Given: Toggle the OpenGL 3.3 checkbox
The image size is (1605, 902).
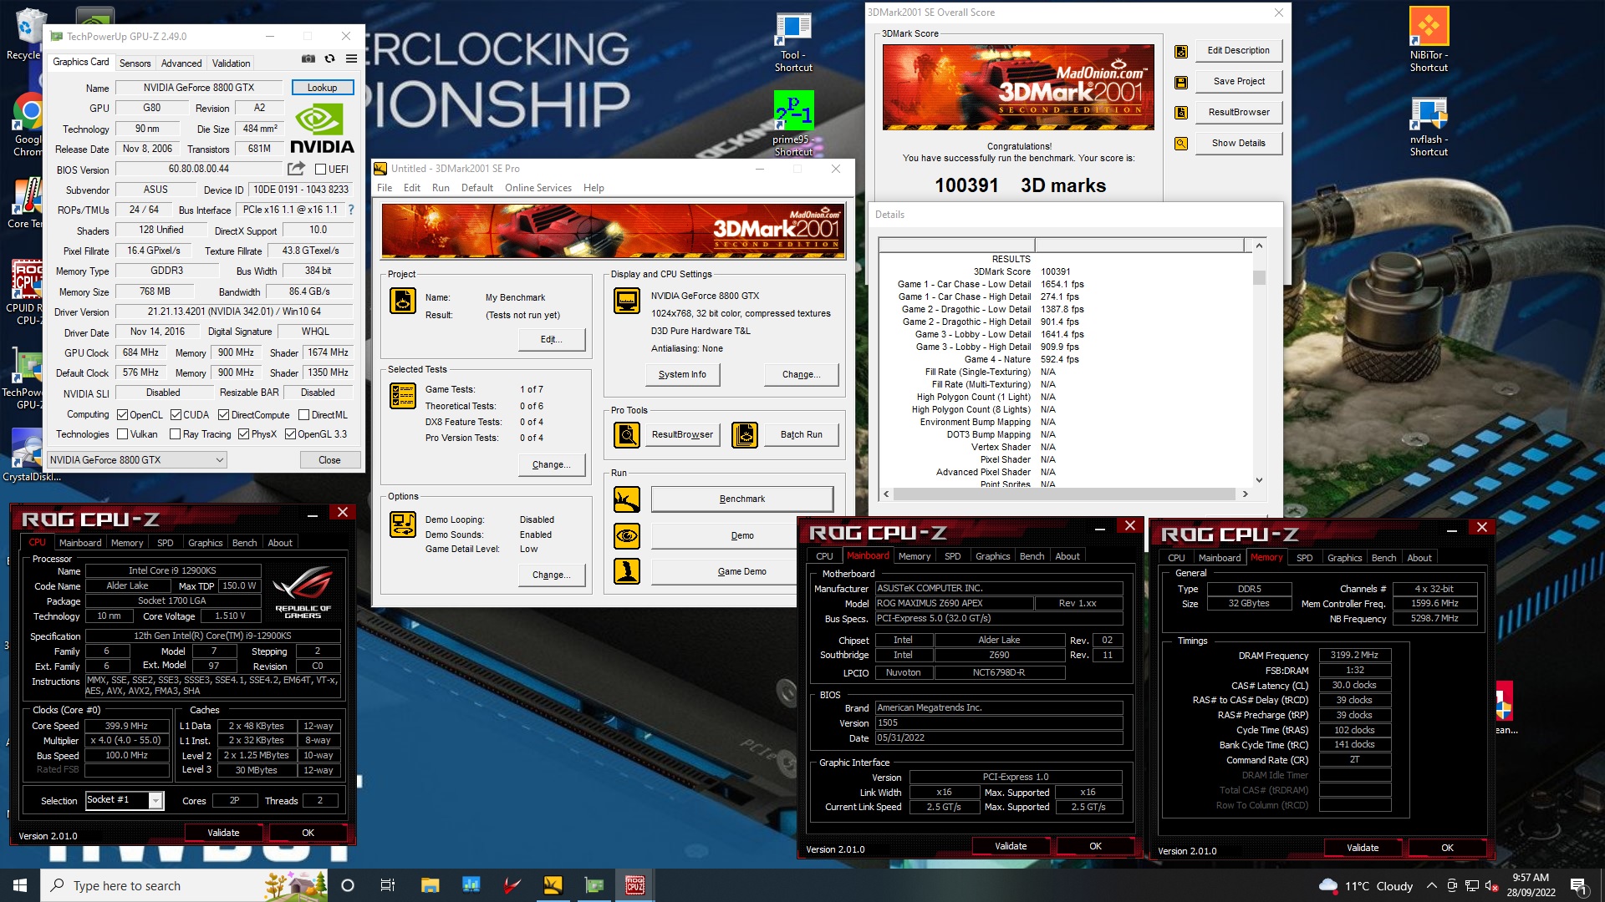Looking at the screenshot, I should (x=290, y=434).
